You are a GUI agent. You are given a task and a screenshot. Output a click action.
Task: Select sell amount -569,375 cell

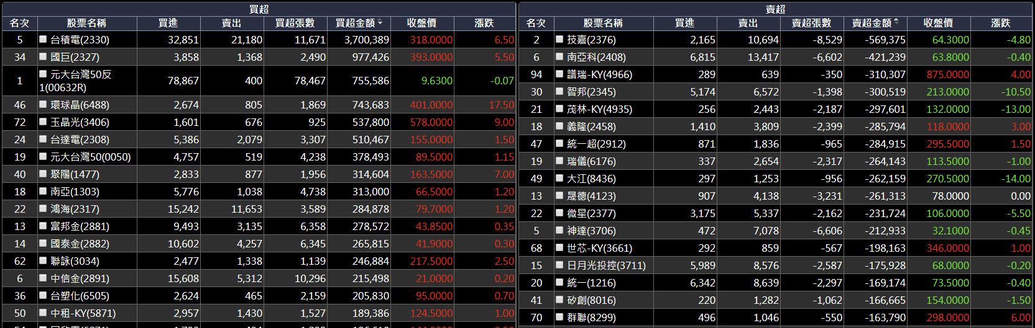[885, 40]
